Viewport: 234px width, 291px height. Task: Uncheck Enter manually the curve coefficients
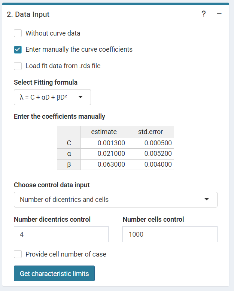click(x=18, y=49)
